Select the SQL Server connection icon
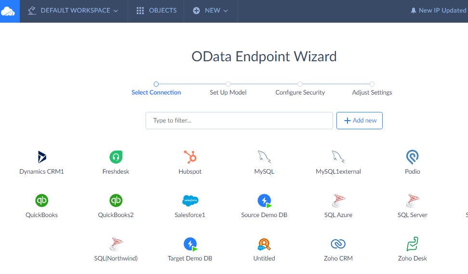The width and height of the screenshot is (468, 274). [413, 201]
